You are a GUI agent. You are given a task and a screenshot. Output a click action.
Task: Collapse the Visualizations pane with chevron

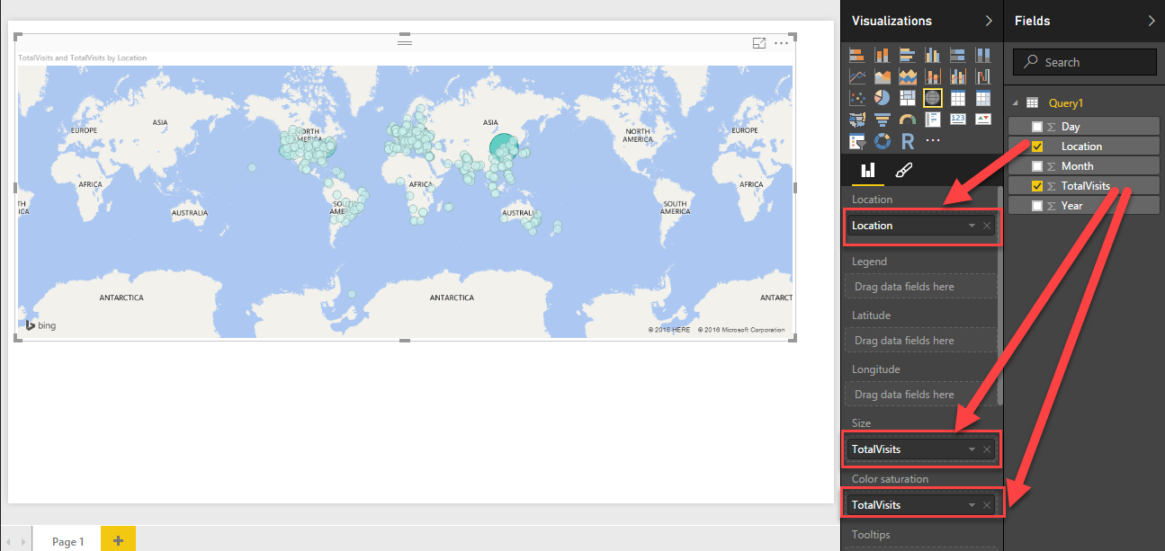(989, 21)
